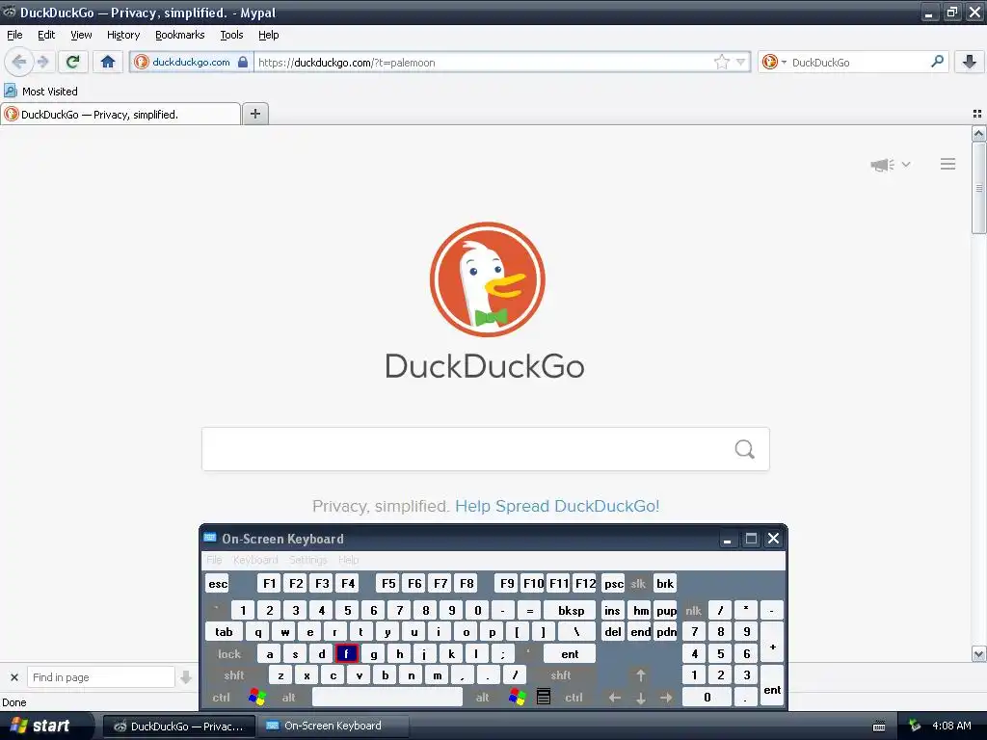Click the search magnifier in the search bar
The image size is (987, 740).
[937, 62]
